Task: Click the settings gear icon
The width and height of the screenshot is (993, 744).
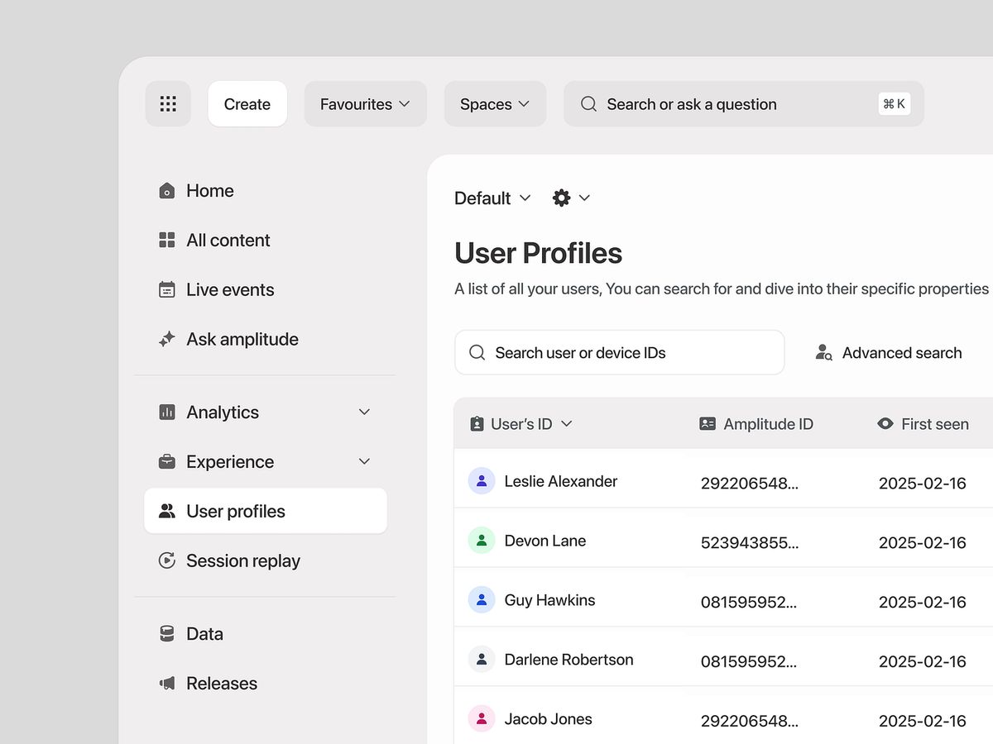Action: 561,198
